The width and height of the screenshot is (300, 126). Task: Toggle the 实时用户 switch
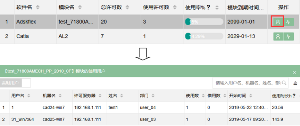click(16, 83)
